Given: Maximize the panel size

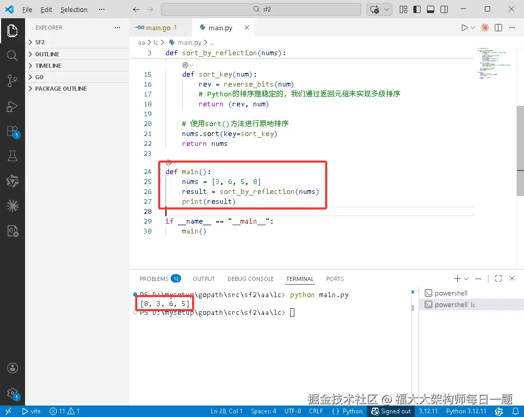Looking at the screenshot, I should (498, 278).
